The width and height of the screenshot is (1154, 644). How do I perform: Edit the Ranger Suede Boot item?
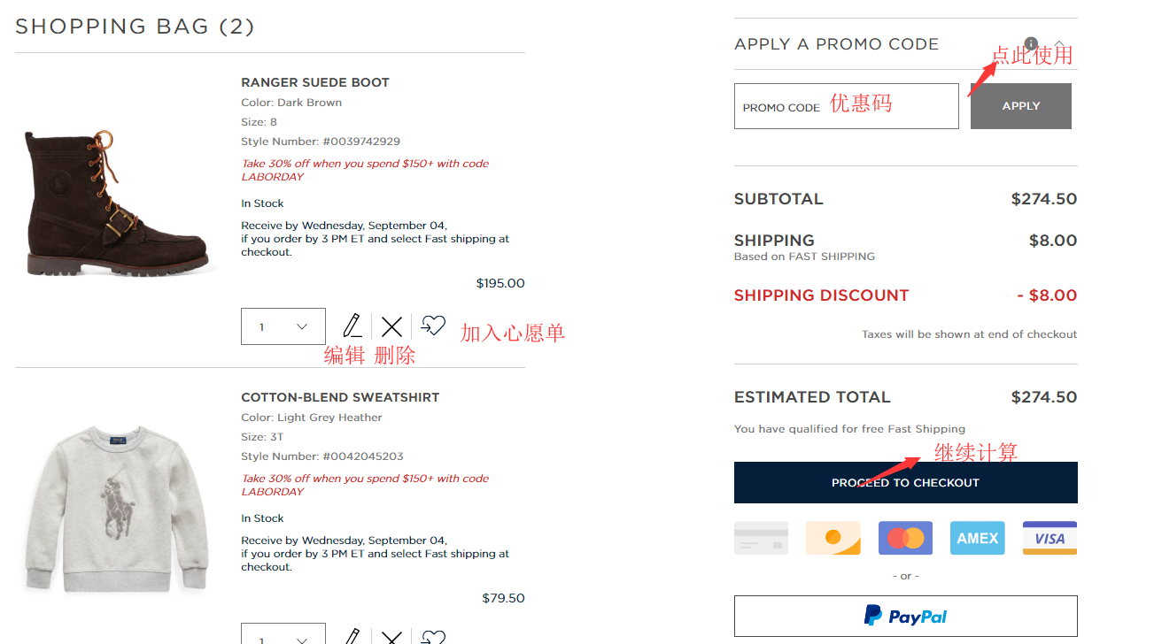352,326
